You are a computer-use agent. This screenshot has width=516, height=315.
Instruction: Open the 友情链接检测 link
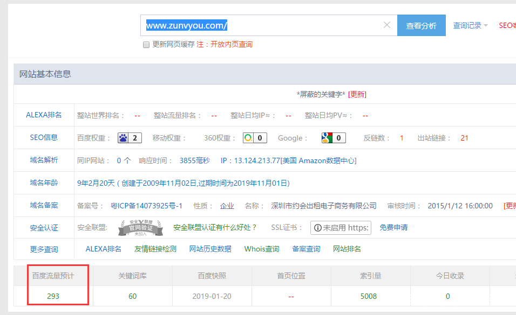pyautogui.click(x=154, y=249)
